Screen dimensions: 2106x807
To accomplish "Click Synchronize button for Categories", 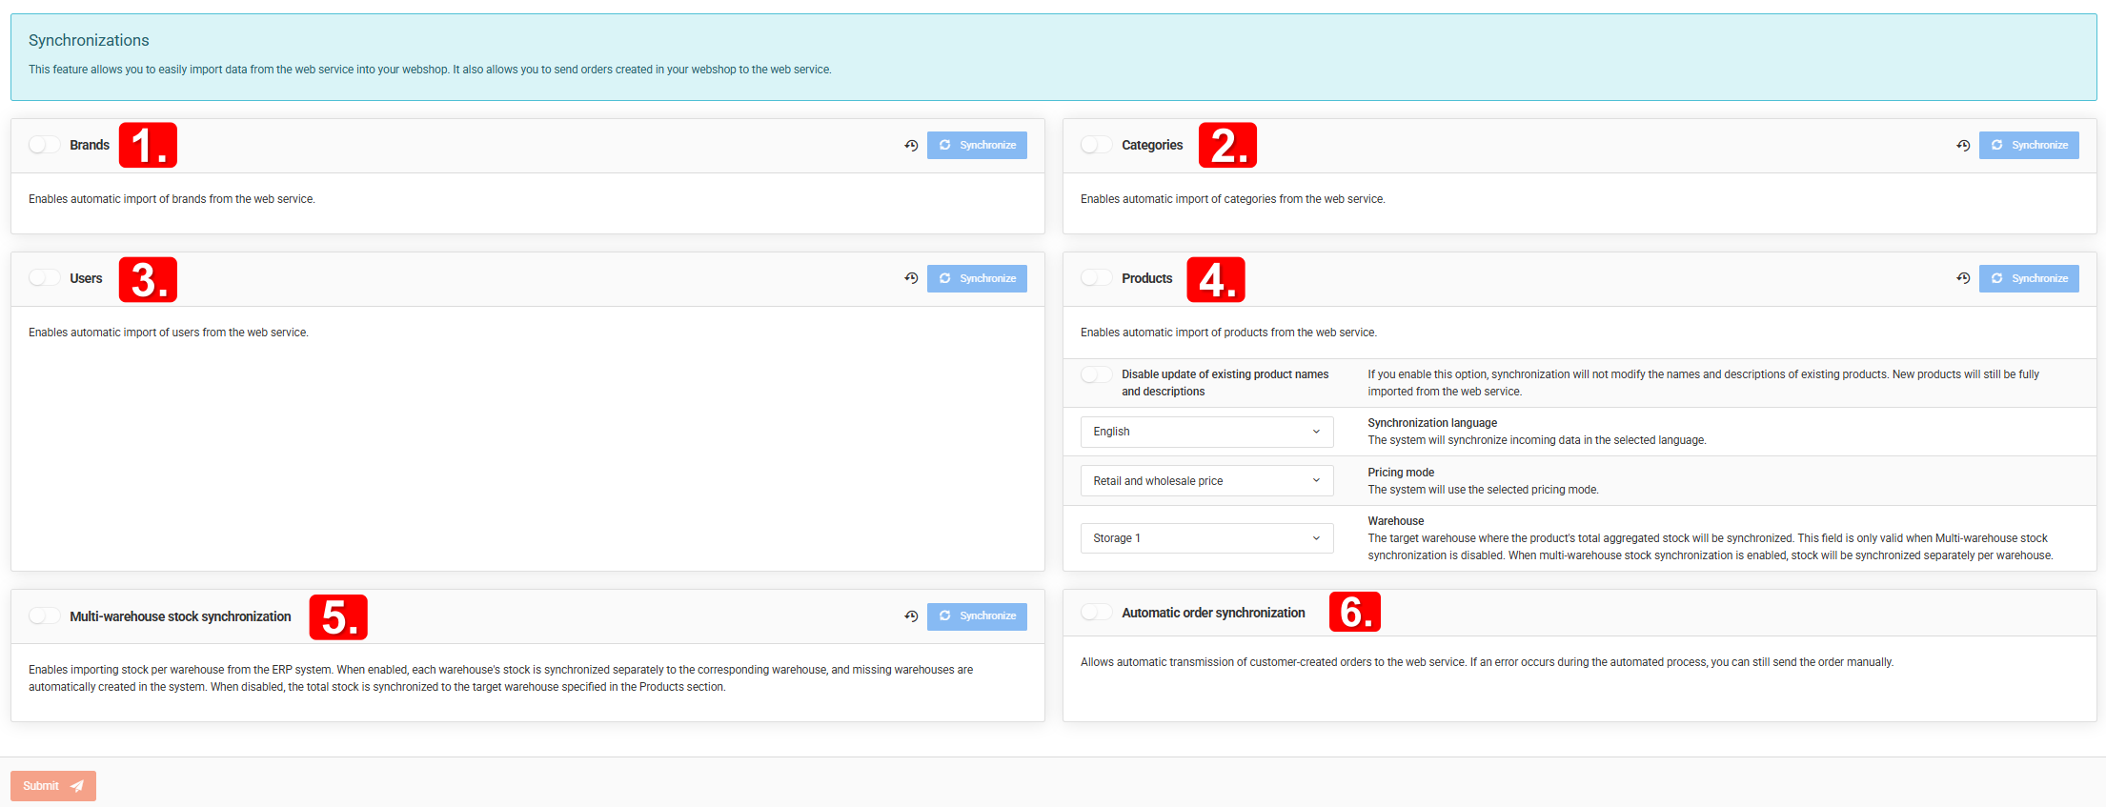I will click(x=2029, y=145).
